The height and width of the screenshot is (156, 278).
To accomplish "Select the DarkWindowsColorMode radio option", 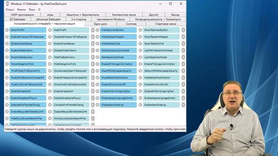I will click(x=97, y=50).
